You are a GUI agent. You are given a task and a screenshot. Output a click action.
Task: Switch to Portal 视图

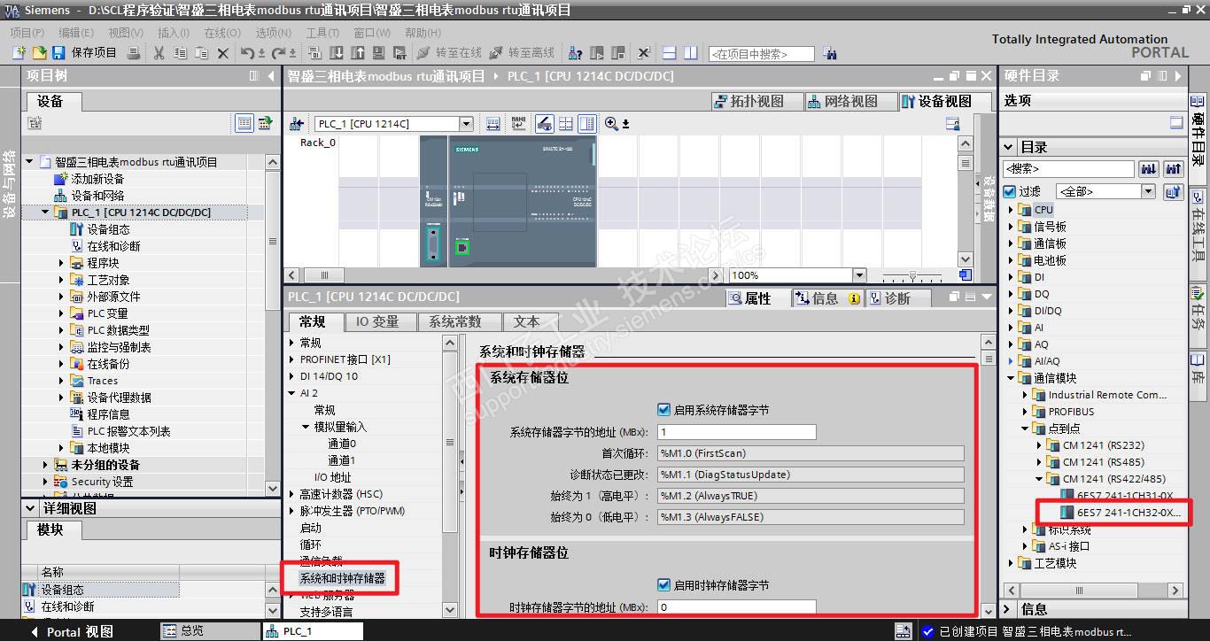click(x=71, y=631)
